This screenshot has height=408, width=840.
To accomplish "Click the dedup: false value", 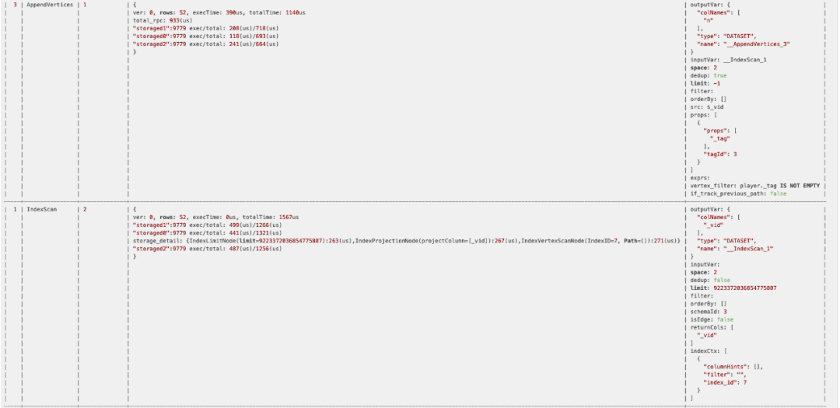I will click(722, 280).
